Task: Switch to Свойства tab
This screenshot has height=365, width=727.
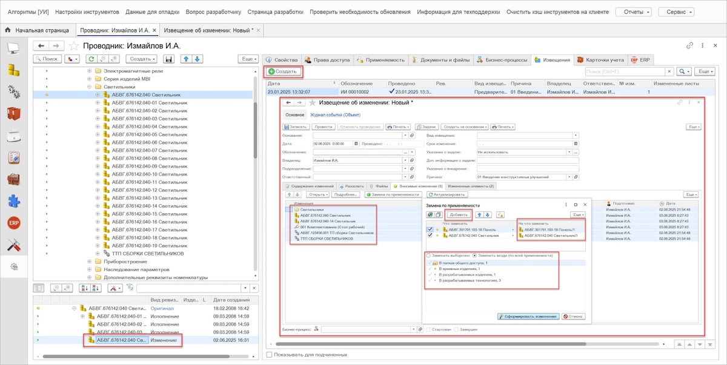Action: (282, 60)
